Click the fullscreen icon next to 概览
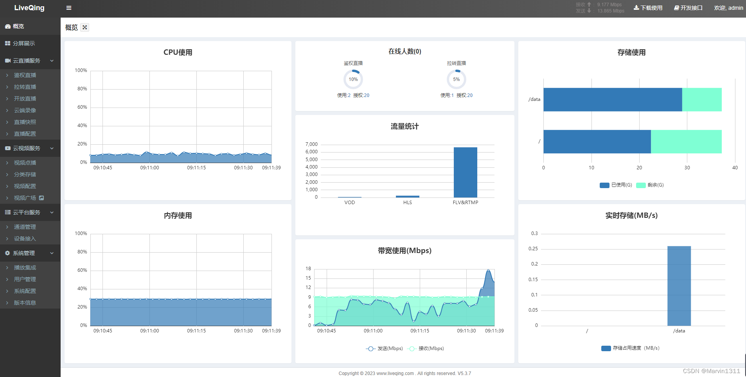Screen dimensions: 746x377 click(85, 27)
